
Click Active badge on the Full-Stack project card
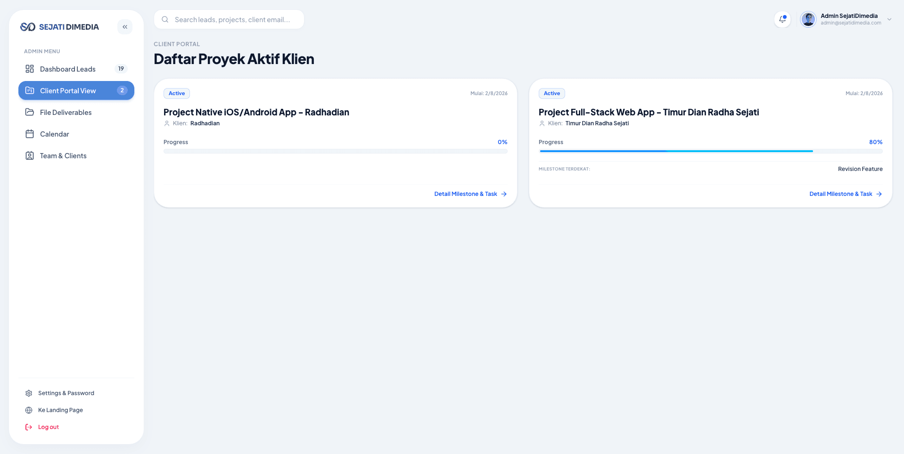pyautogui.click(x=552, y=93)
